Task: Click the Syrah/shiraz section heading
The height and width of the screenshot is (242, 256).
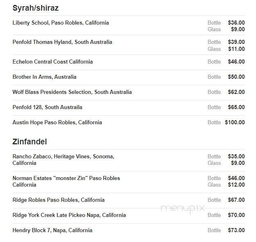Action: [x=35, y=8]
